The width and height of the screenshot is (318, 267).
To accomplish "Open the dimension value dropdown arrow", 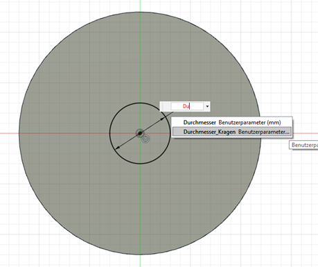I will 207,106.
